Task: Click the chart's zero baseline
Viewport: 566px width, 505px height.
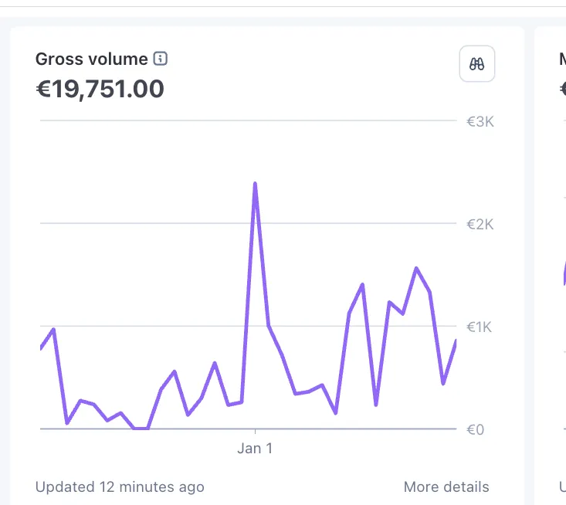Action: pos(347,429)
